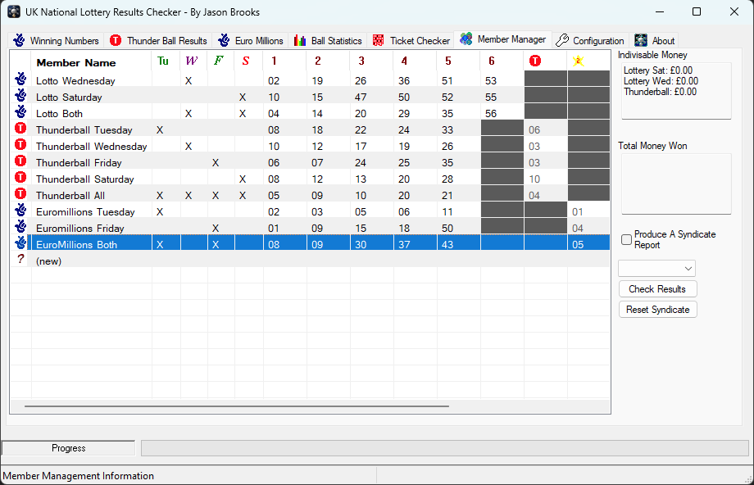Toggle Wednesday X for Lotto Wednesday
The image size is (754, 485).
(x=188, y=81)
